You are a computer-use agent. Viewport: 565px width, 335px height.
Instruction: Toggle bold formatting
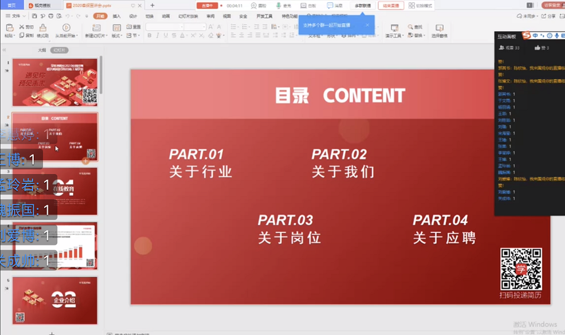pos(149,35)
